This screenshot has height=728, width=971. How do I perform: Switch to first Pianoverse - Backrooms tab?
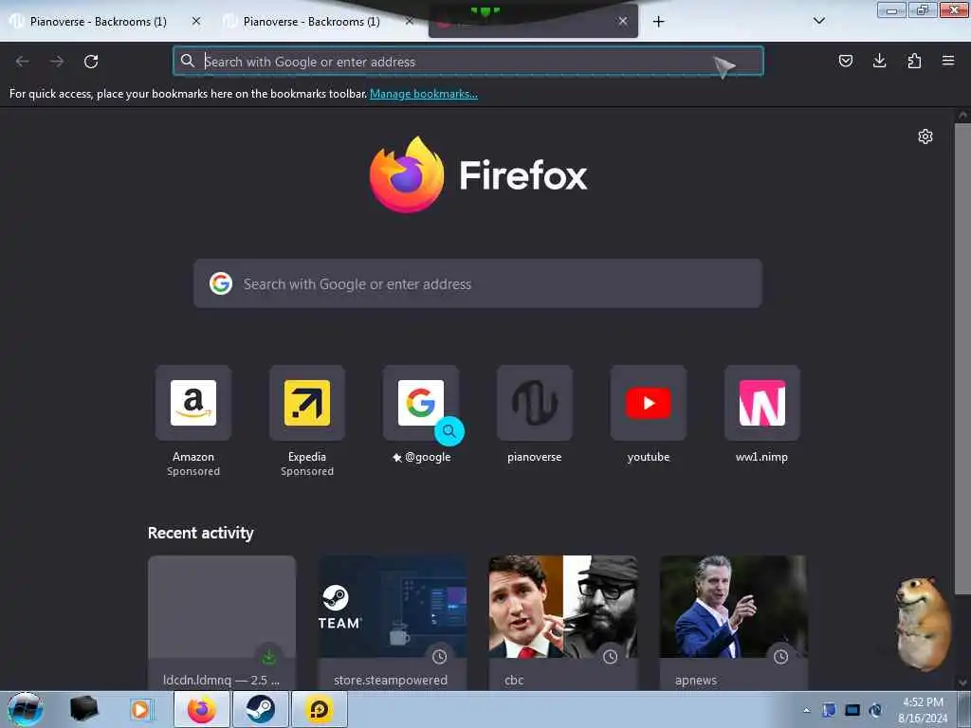click(x=98, y=22)
